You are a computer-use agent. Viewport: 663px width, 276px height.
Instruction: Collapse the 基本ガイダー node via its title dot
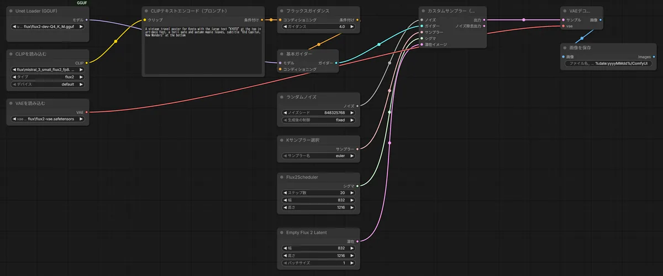[282, 54]
